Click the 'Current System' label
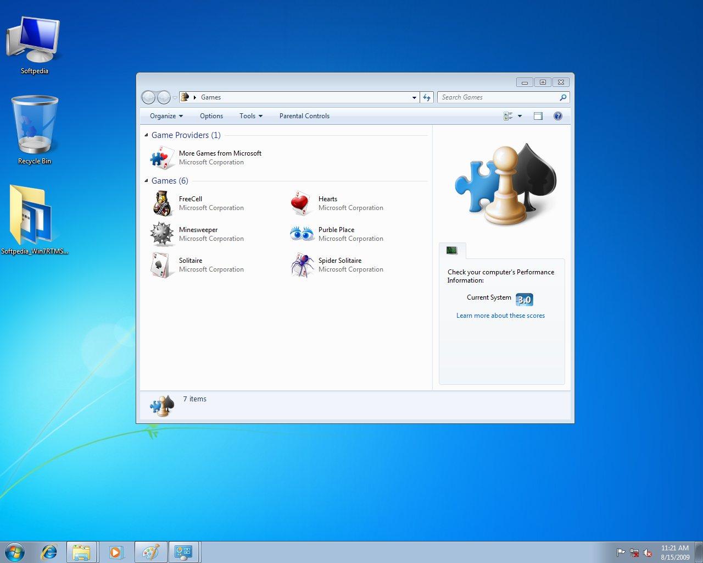Screen dimensions: 703x563 tap(489, 297)
